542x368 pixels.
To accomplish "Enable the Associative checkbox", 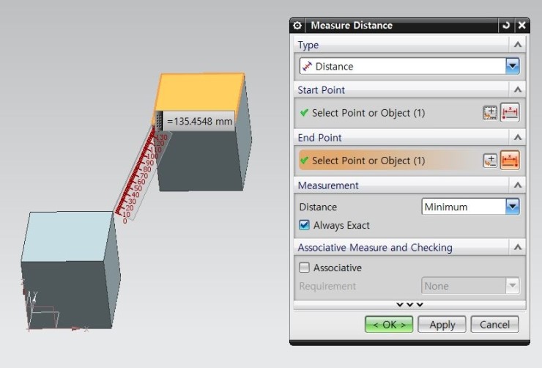I will click(305, 268).
